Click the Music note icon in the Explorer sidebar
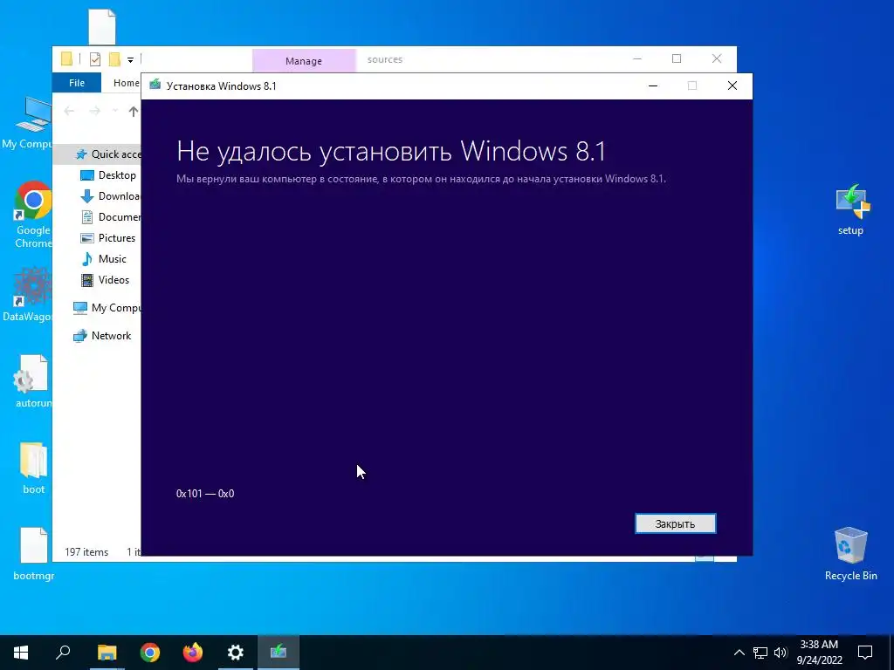 pos(87,258)
